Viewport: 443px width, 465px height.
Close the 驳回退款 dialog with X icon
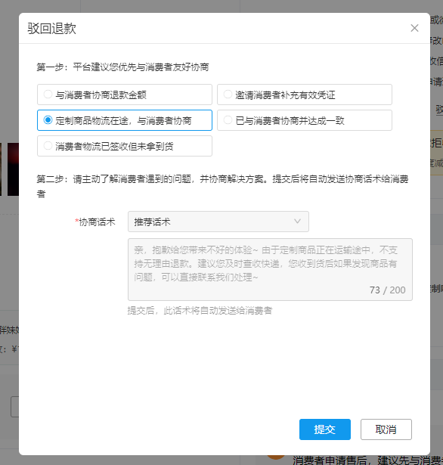point(414,28)
